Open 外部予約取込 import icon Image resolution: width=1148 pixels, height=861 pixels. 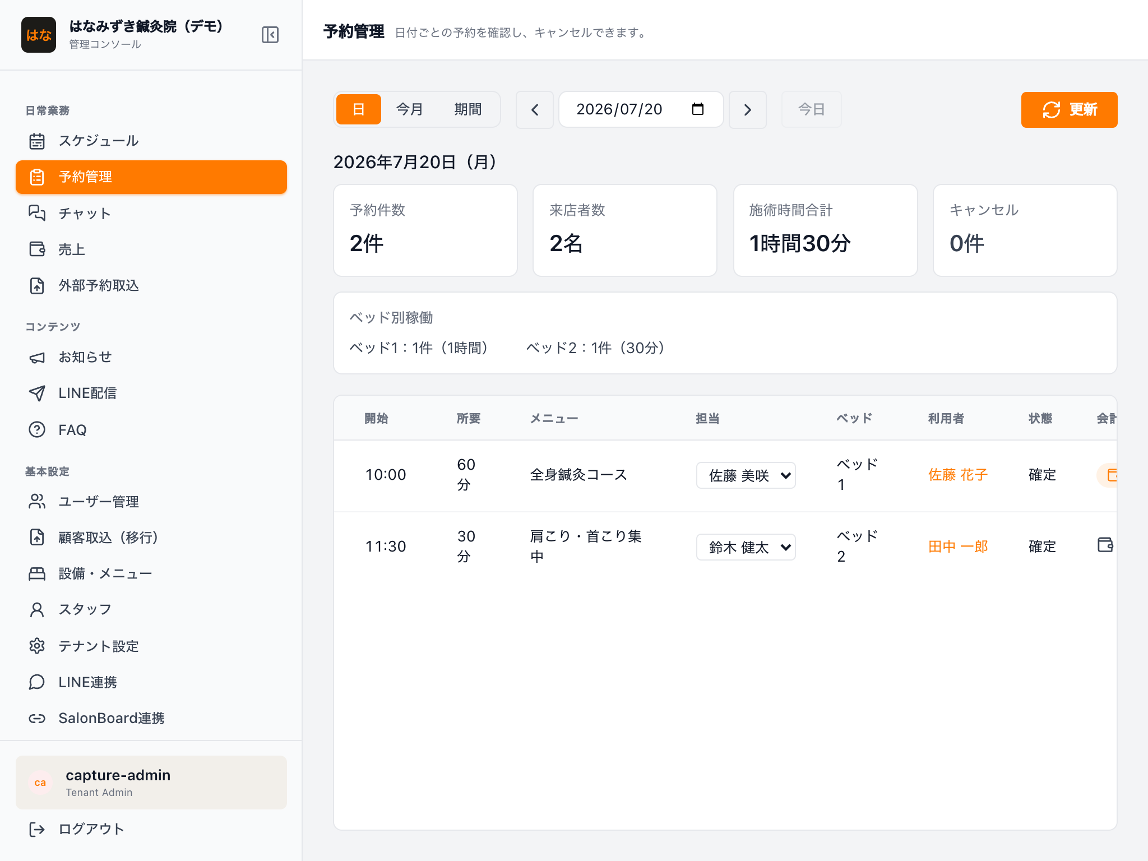click(37, 286)
